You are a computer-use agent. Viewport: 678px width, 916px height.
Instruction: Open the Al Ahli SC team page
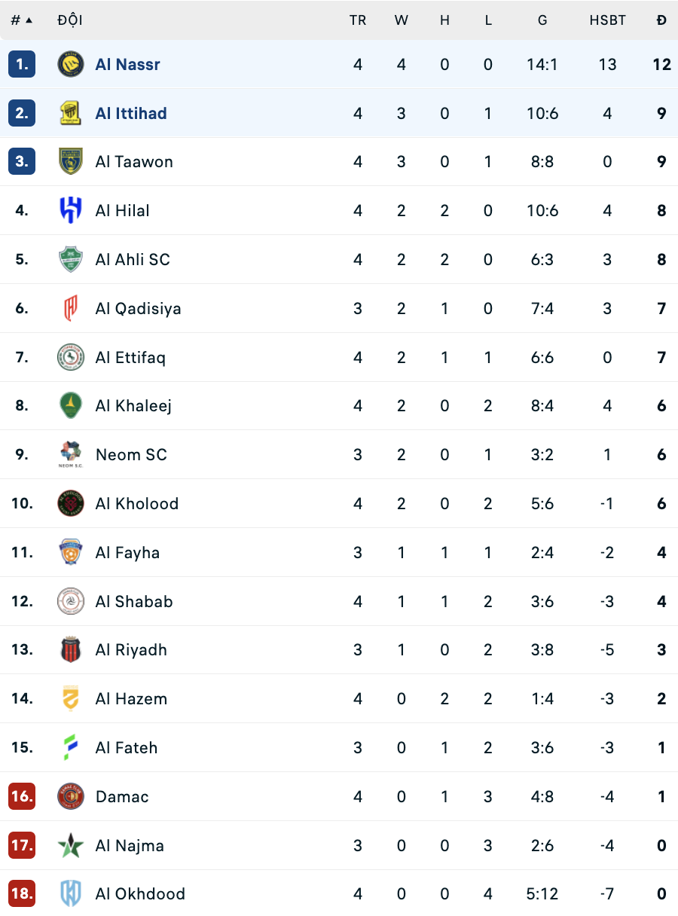(x=133, y=259)
